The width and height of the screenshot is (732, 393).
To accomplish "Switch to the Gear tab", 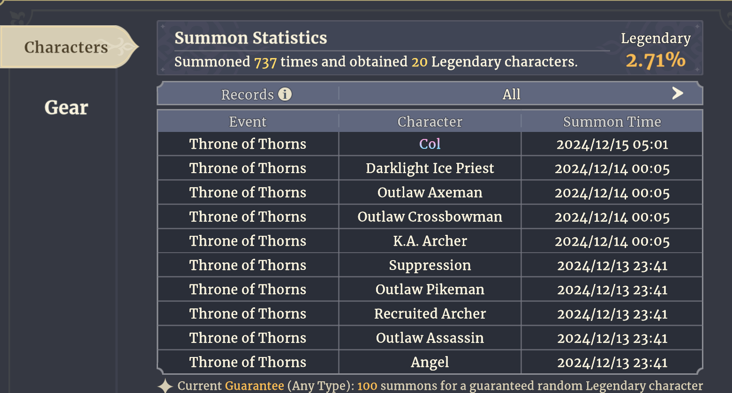I will click(66, 108).
